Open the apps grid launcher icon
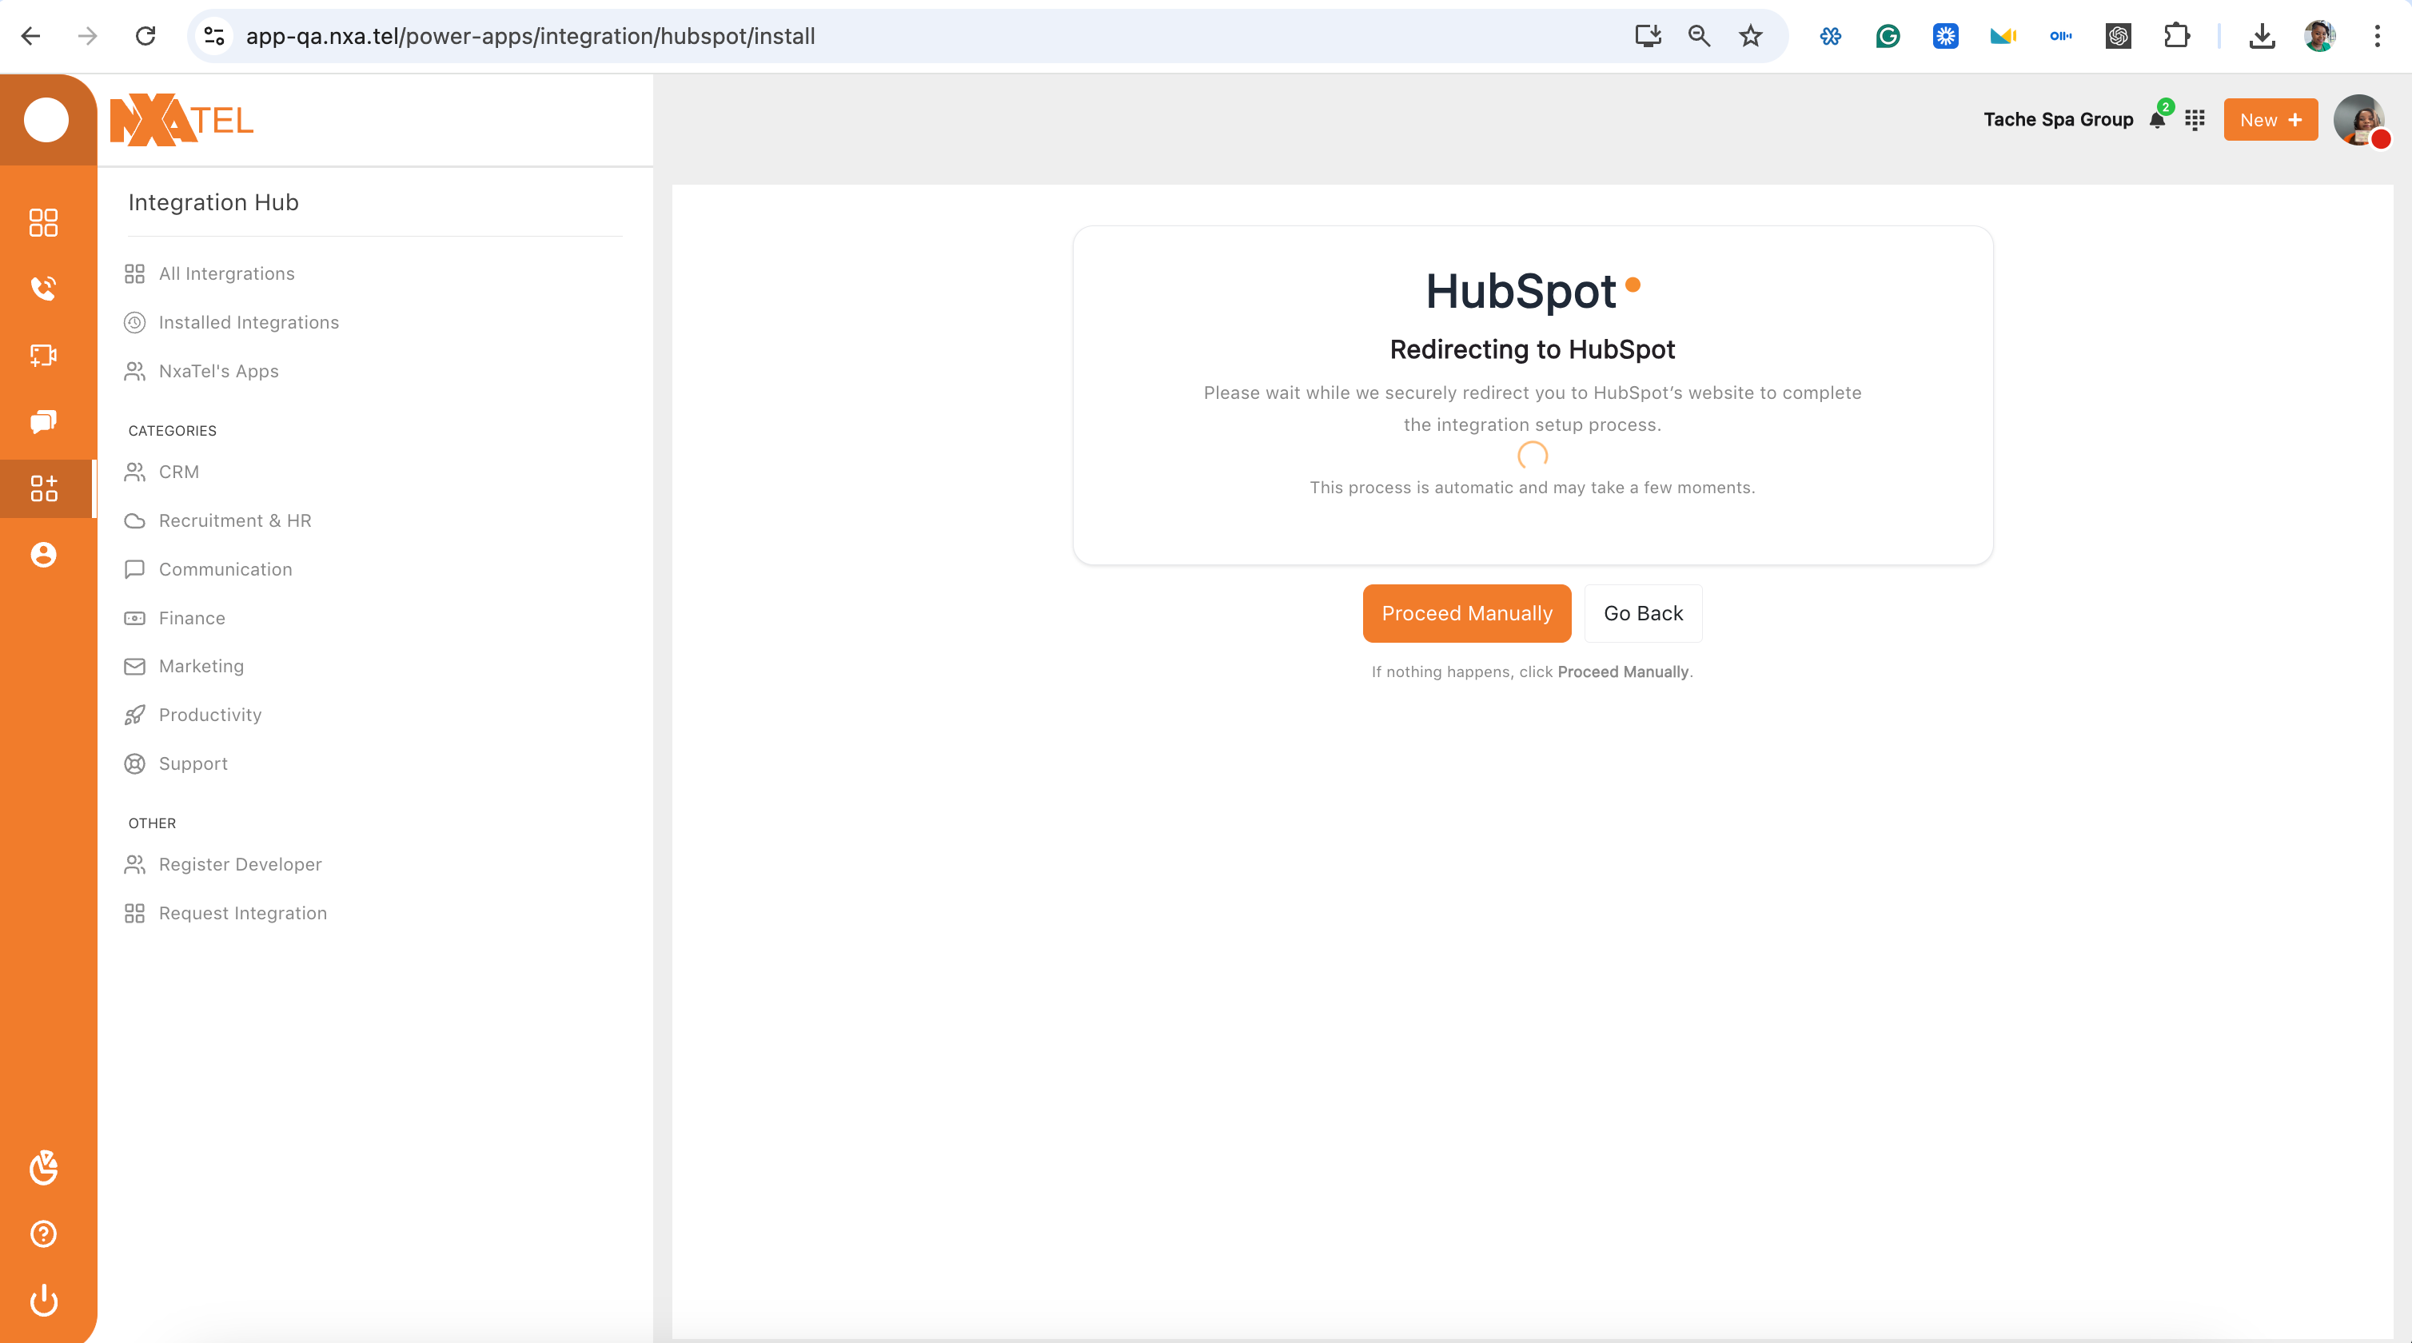Screen dimensions: 2412x1343 [2195, 120]
